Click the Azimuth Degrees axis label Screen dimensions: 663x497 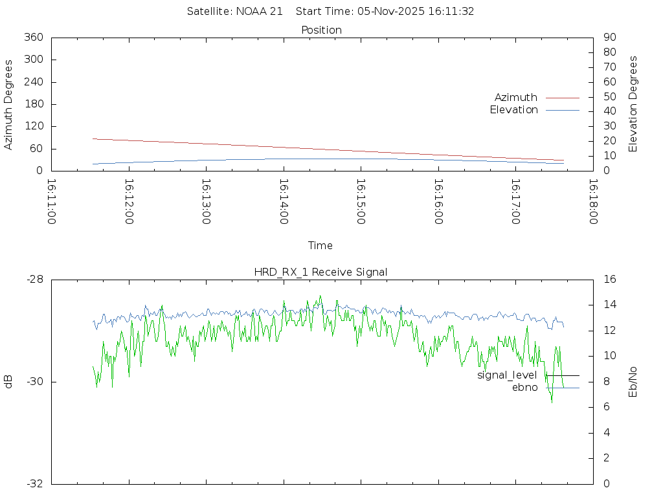pos(9,105)
